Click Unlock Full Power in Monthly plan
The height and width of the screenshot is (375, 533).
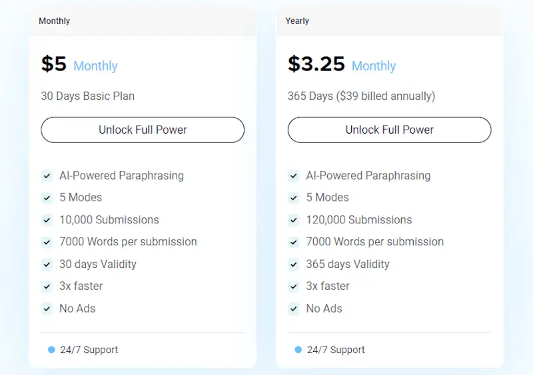click(x=143, y=130)
